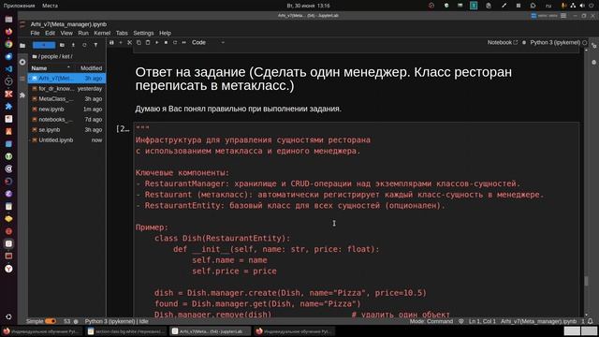This screenshot has width=599, height=337.
Task: Paste cell from clipboard in notebook toolbar
Action: click(148, 42)
